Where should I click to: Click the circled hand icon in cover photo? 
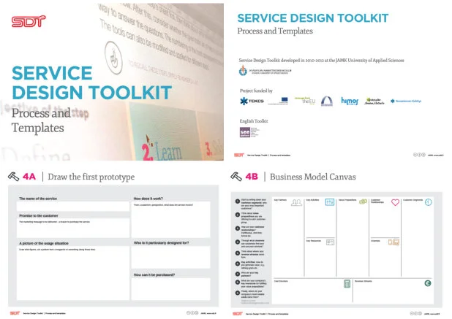pyautogui.click(x=113, y=58)
